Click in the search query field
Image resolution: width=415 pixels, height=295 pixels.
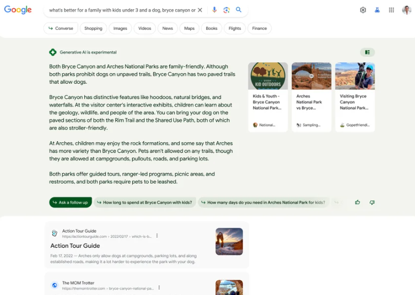[122, 10]
